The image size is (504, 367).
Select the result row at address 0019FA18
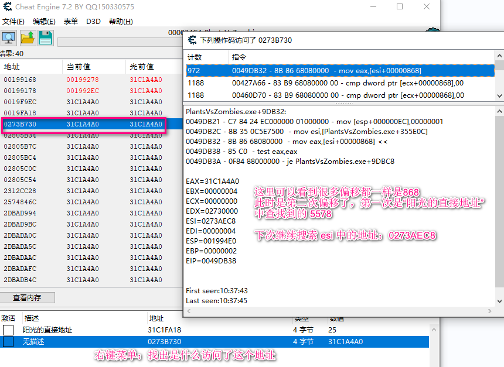coord(91,113)
